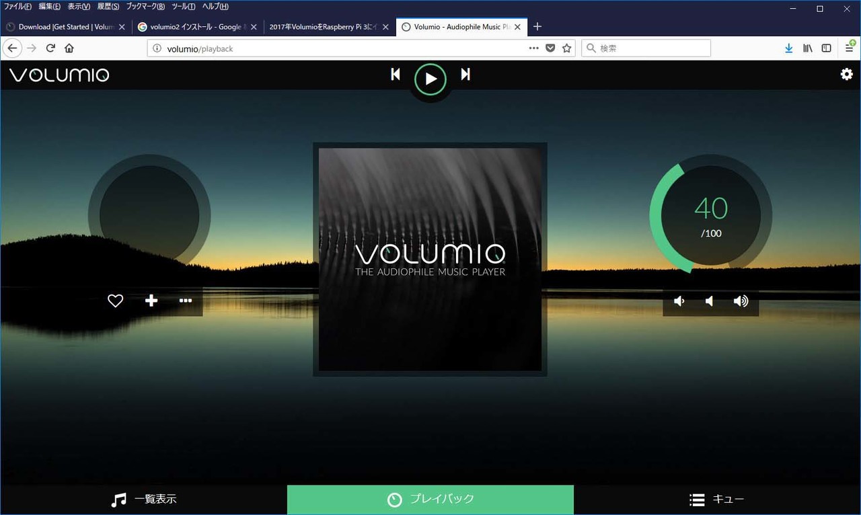Click the plus icon to add to playlist

click(151, 301)
